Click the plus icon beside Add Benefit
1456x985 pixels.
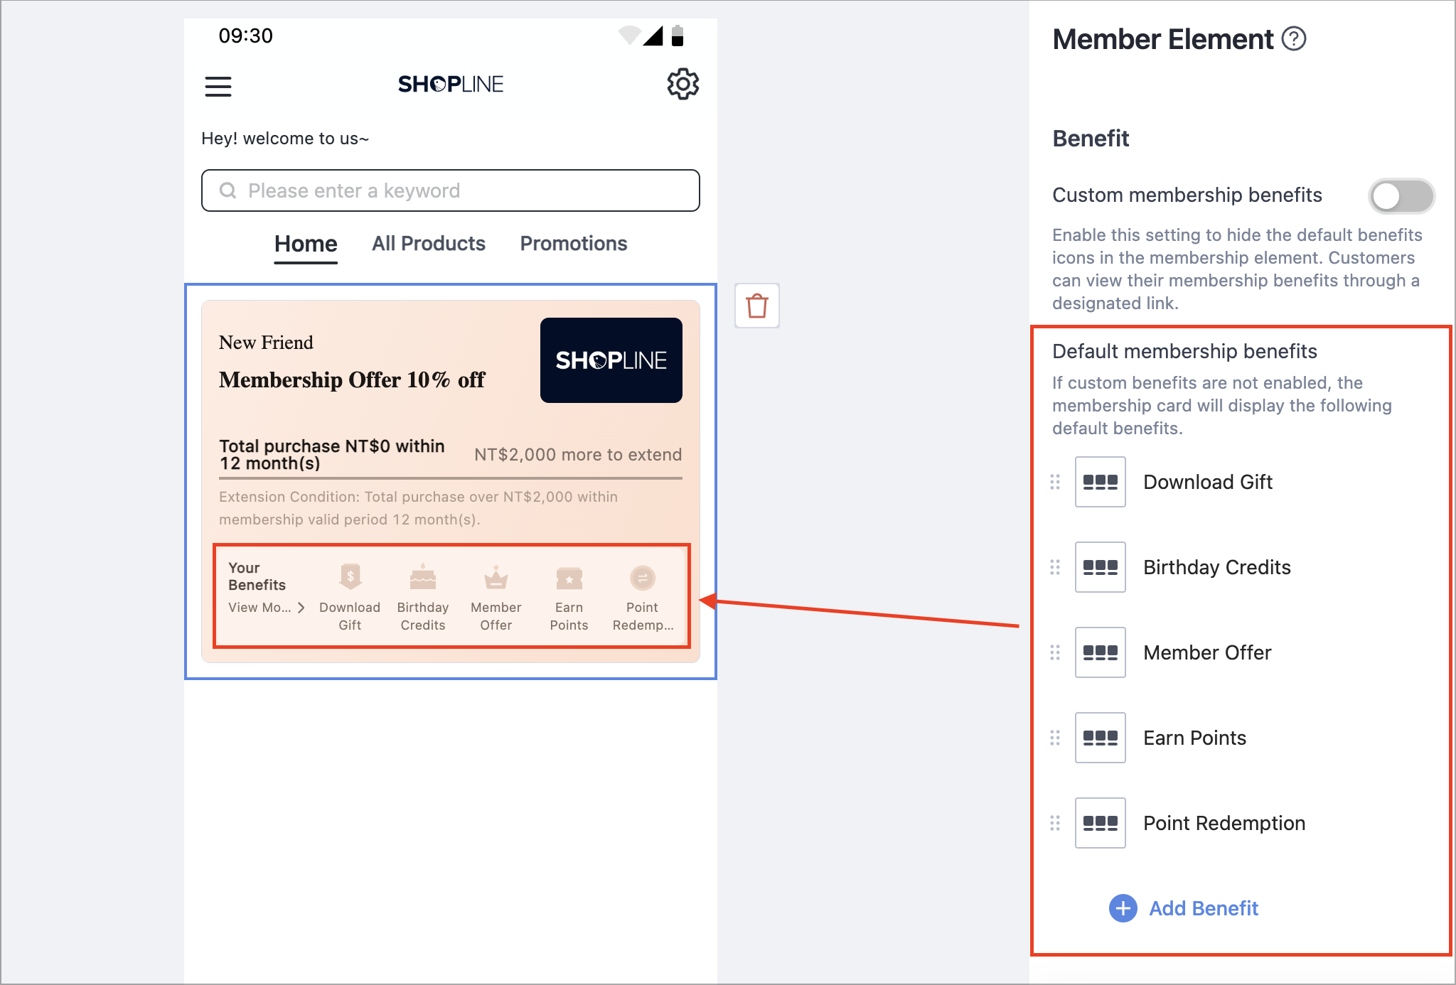coord(1123,908)
